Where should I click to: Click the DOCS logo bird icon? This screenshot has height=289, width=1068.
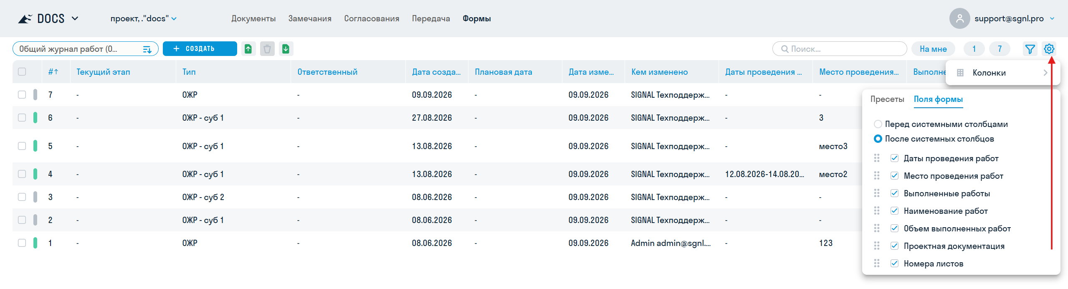[25, 19]
